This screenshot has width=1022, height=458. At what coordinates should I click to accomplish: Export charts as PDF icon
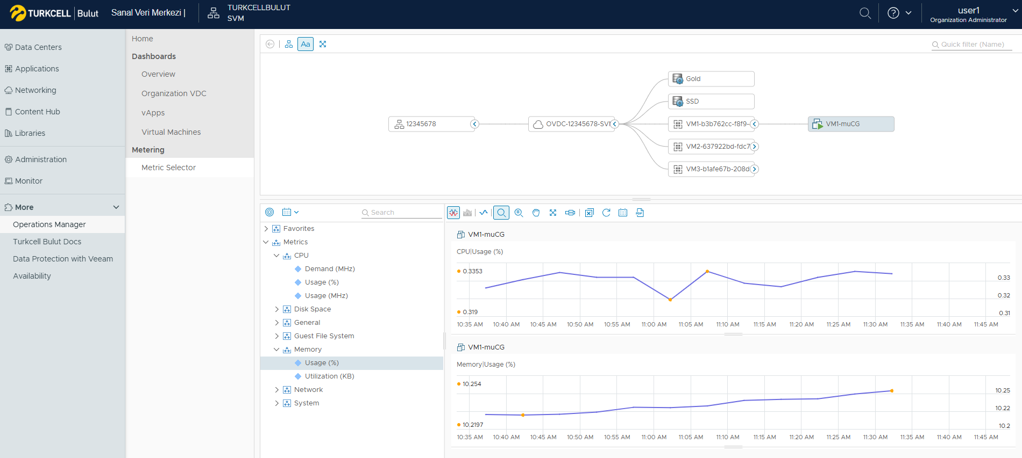click(x=640, y=213)
